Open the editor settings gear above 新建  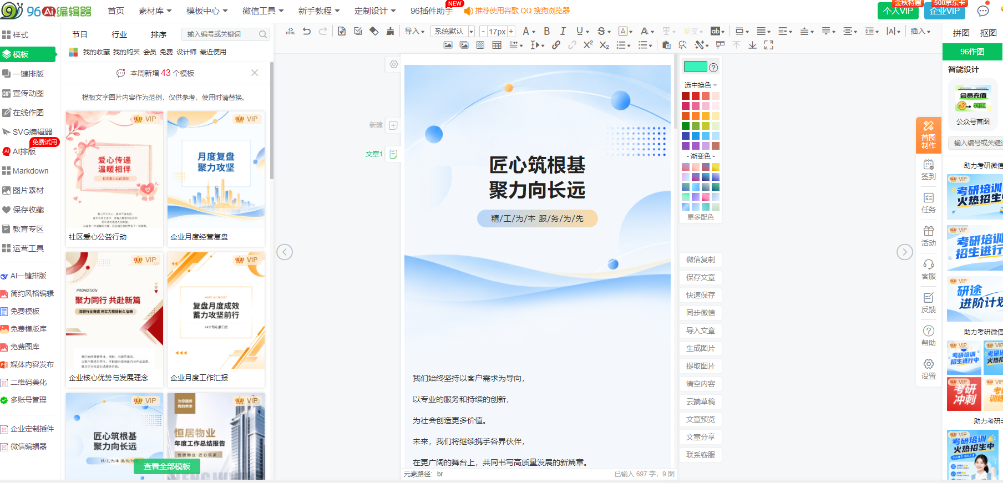[394, 64]
